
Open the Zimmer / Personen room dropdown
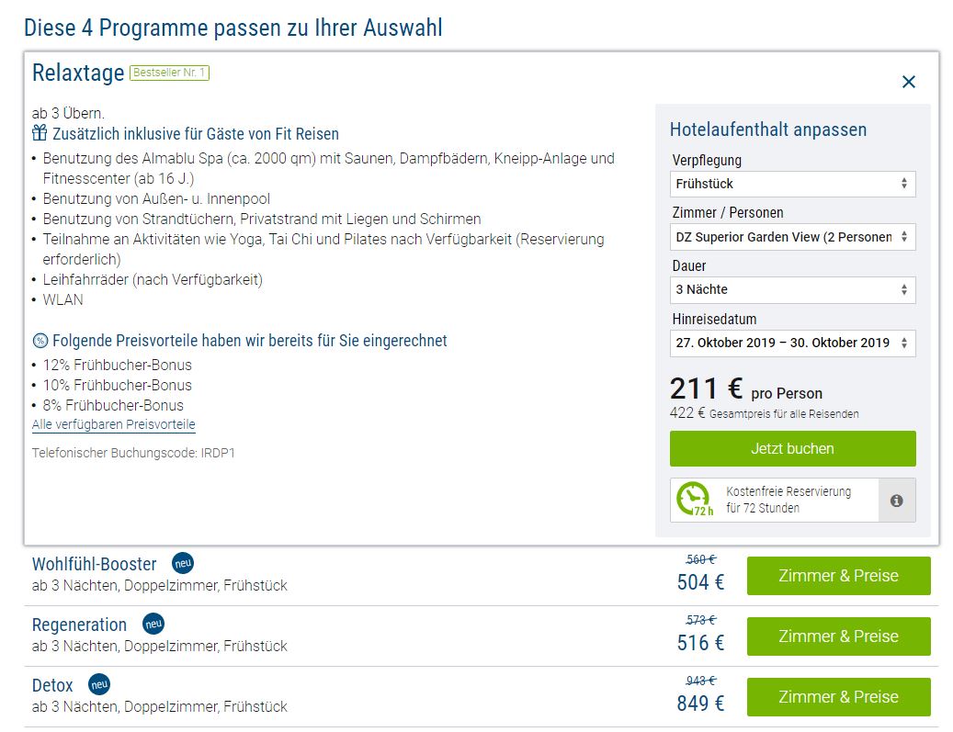pyautogui.click(x=792, y=237)
